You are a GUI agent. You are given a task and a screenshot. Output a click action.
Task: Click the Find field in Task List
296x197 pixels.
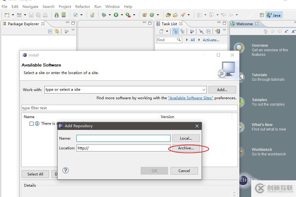coord(166,40)
